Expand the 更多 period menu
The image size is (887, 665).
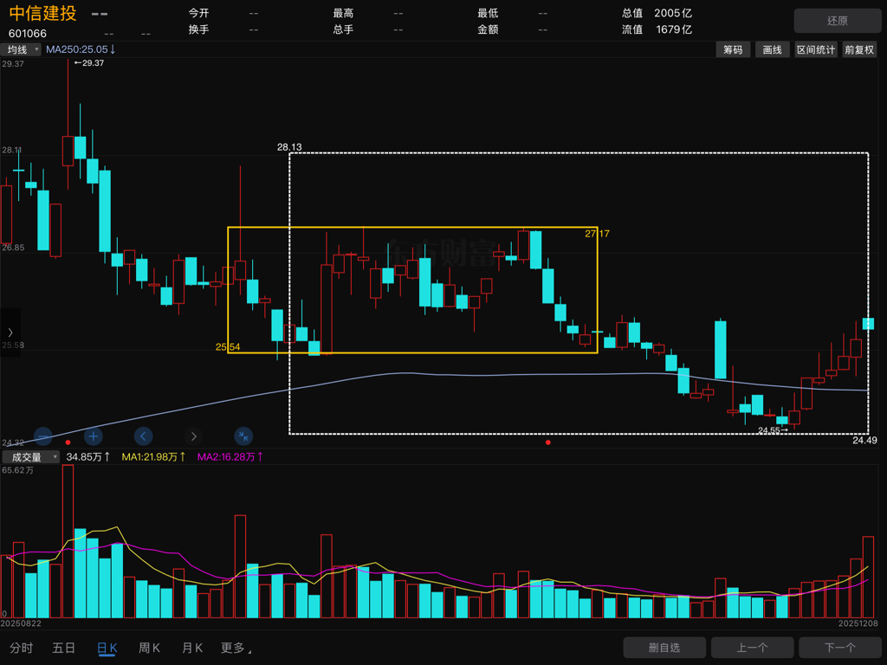pyautogui.click(x=236, y=648)
